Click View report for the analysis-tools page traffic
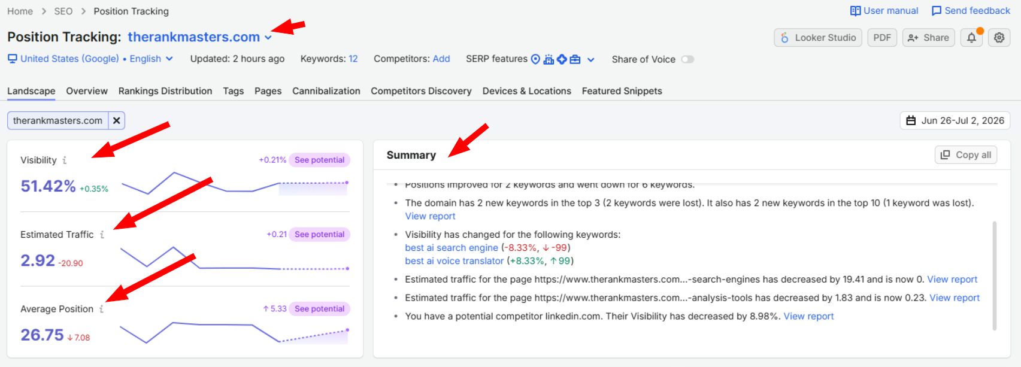The image size is (1021, 367). [x=955, y=298]
